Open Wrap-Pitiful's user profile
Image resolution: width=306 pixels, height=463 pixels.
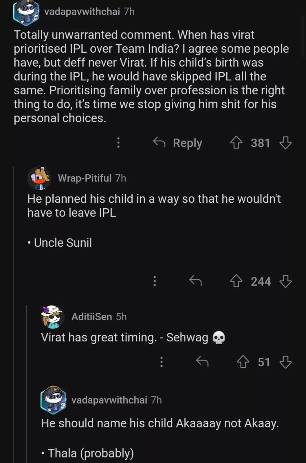[x=85, y=178]
